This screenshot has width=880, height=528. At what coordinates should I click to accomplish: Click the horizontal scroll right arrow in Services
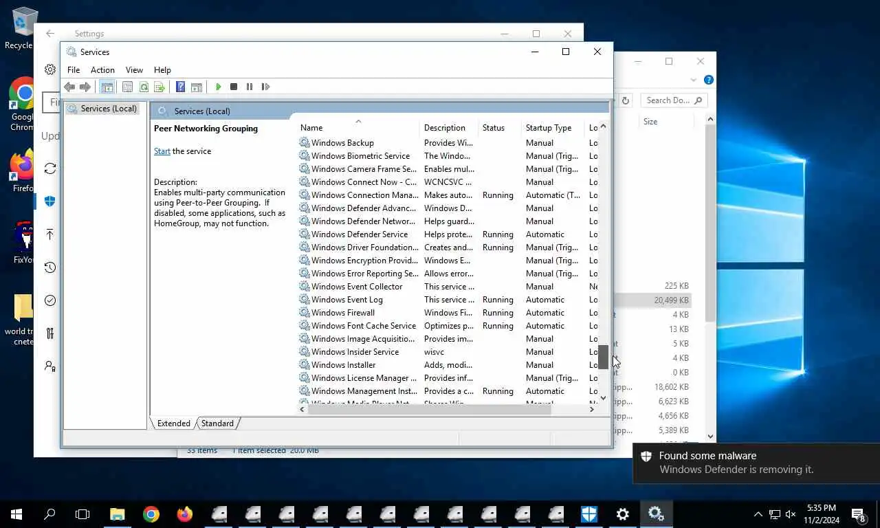click(x=591, y=409)
